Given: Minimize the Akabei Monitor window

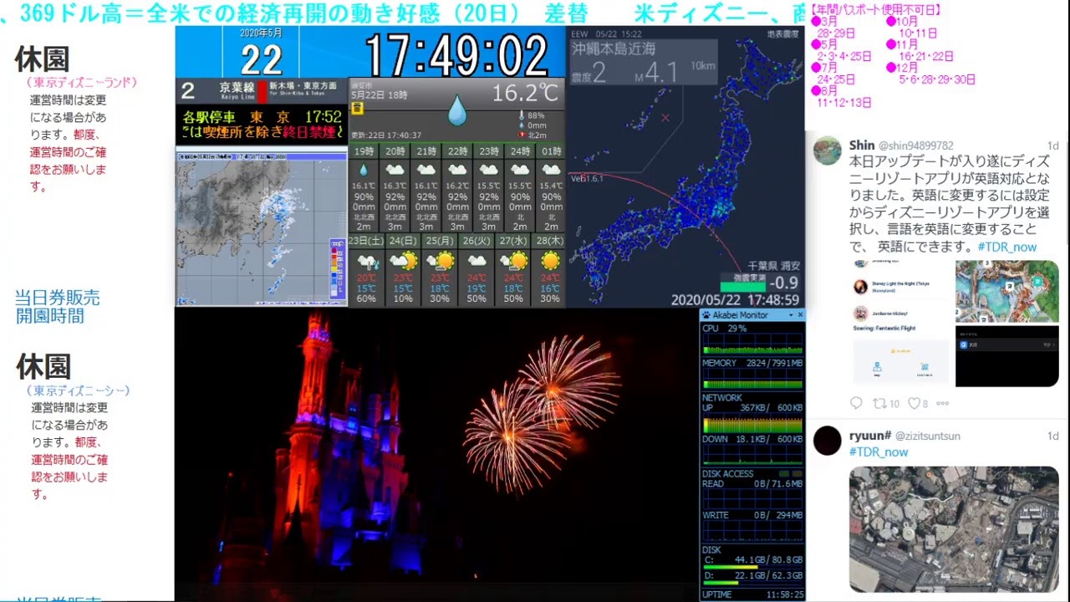Looking at the screenshot, I should click(x=789, y=315).
